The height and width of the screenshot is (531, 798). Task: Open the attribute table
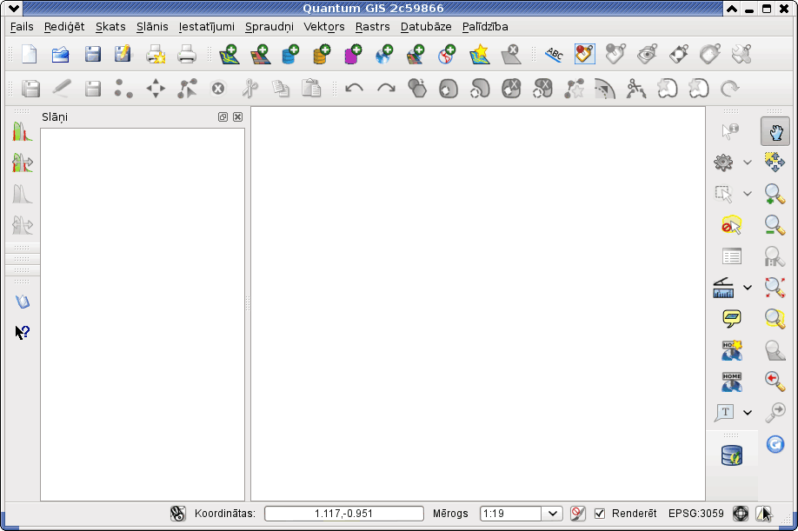pos(731,256)
